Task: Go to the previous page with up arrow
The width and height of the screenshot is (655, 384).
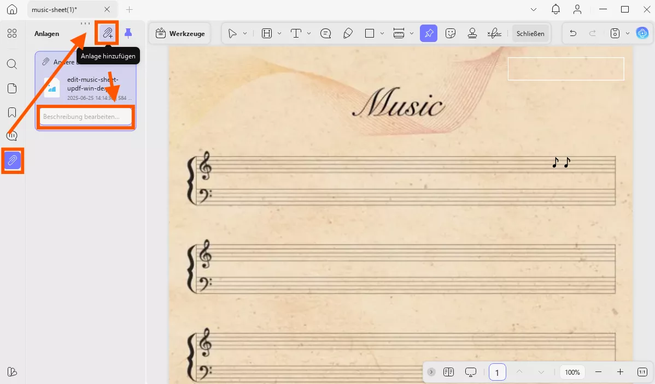Action: coord(519,372)
